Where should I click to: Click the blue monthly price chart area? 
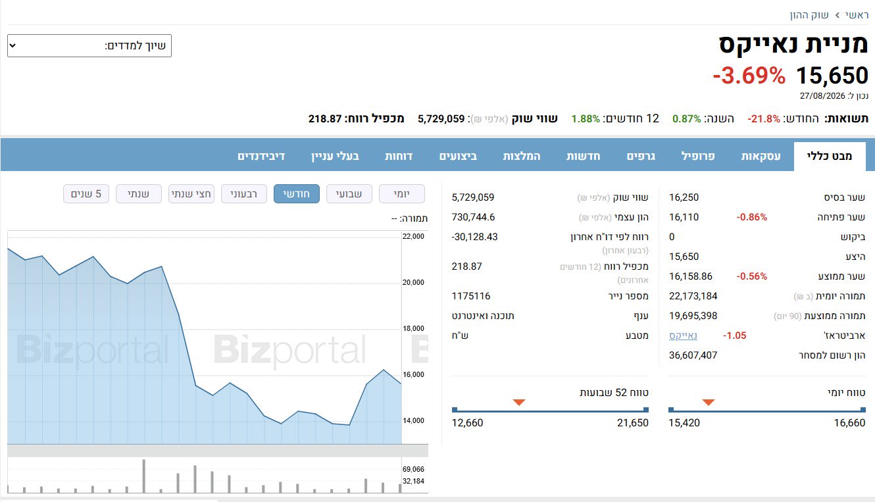(205, 337)
